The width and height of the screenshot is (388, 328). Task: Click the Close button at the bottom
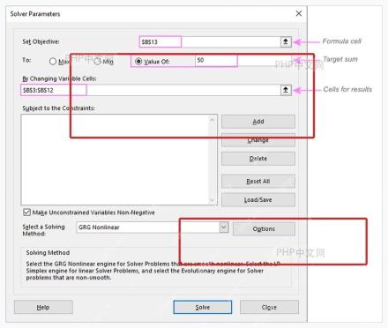(269, 307)
